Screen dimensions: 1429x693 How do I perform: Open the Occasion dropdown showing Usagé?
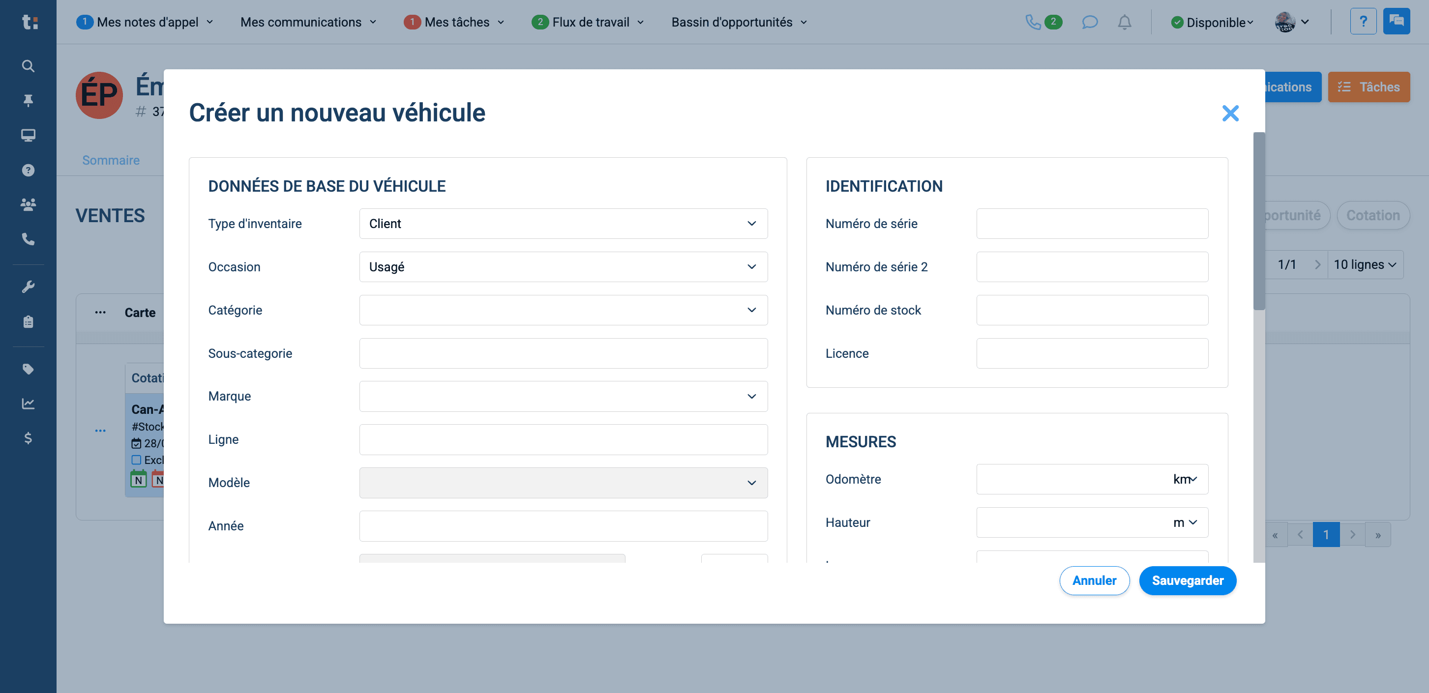(563, 267)
